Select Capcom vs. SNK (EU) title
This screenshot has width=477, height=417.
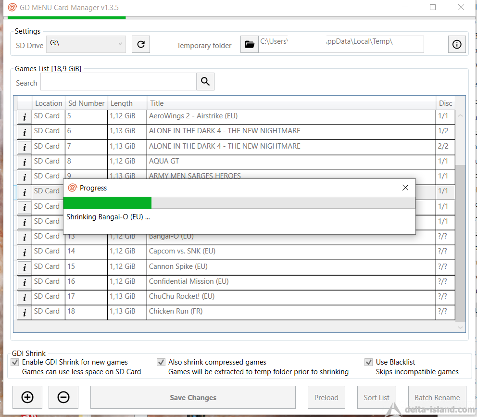coord(182,251)
